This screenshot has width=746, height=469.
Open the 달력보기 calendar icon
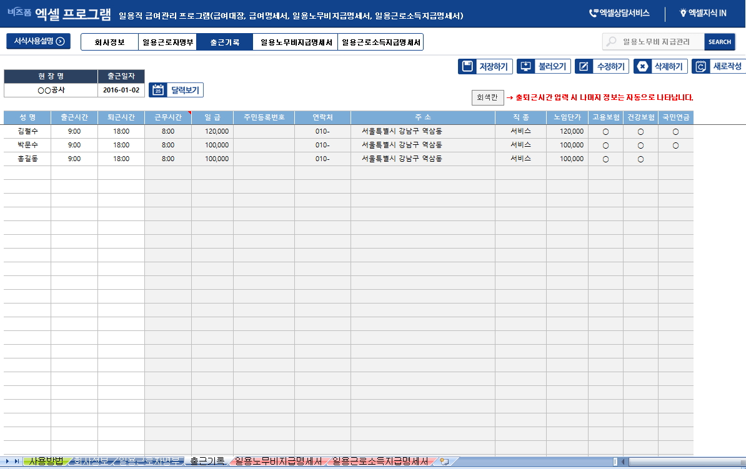(158, 90)
